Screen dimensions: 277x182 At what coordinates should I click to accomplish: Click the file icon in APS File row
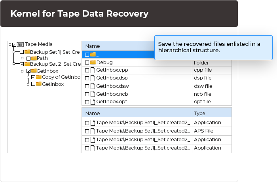(x=93, y=131)
